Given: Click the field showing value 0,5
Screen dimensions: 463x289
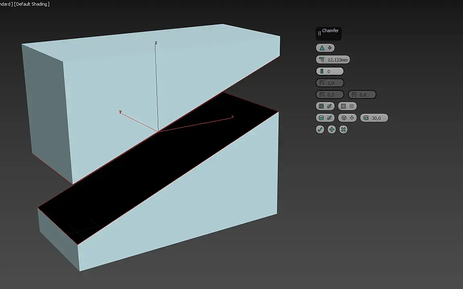Looking at the screenshot, I should (330, 94).
